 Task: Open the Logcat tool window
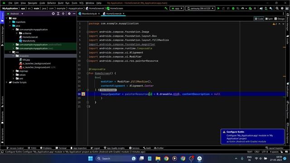pyautogui.click(x=95, y=148)
